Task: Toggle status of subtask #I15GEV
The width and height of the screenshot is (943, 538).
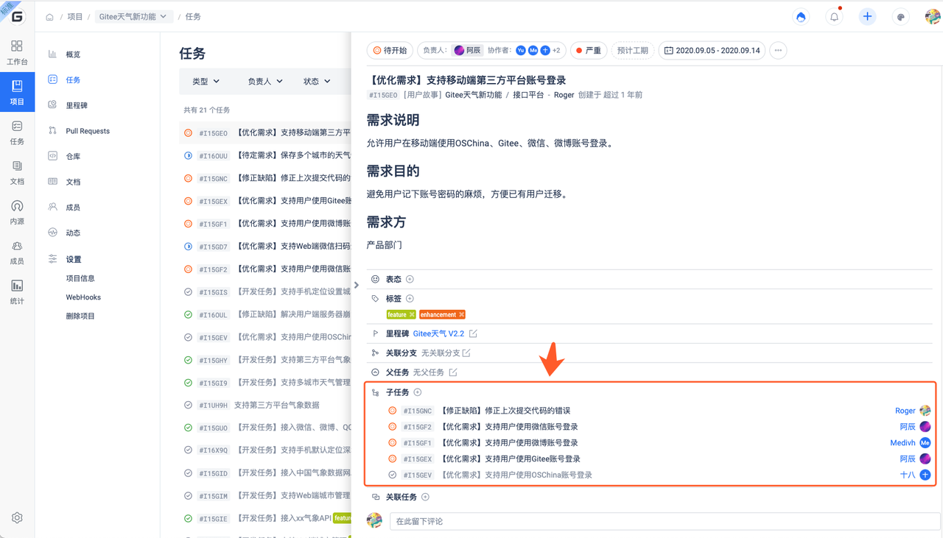Action: [x=393, y=475]
